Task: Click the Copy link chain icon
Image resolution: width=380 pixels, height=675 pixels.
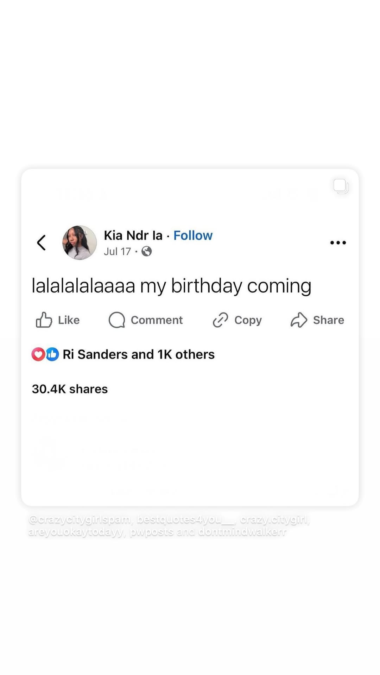Action: pos(221,320)
